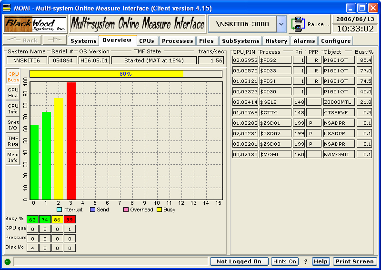
Task: Click the Send legend color swatch
Action: point(92,210)
